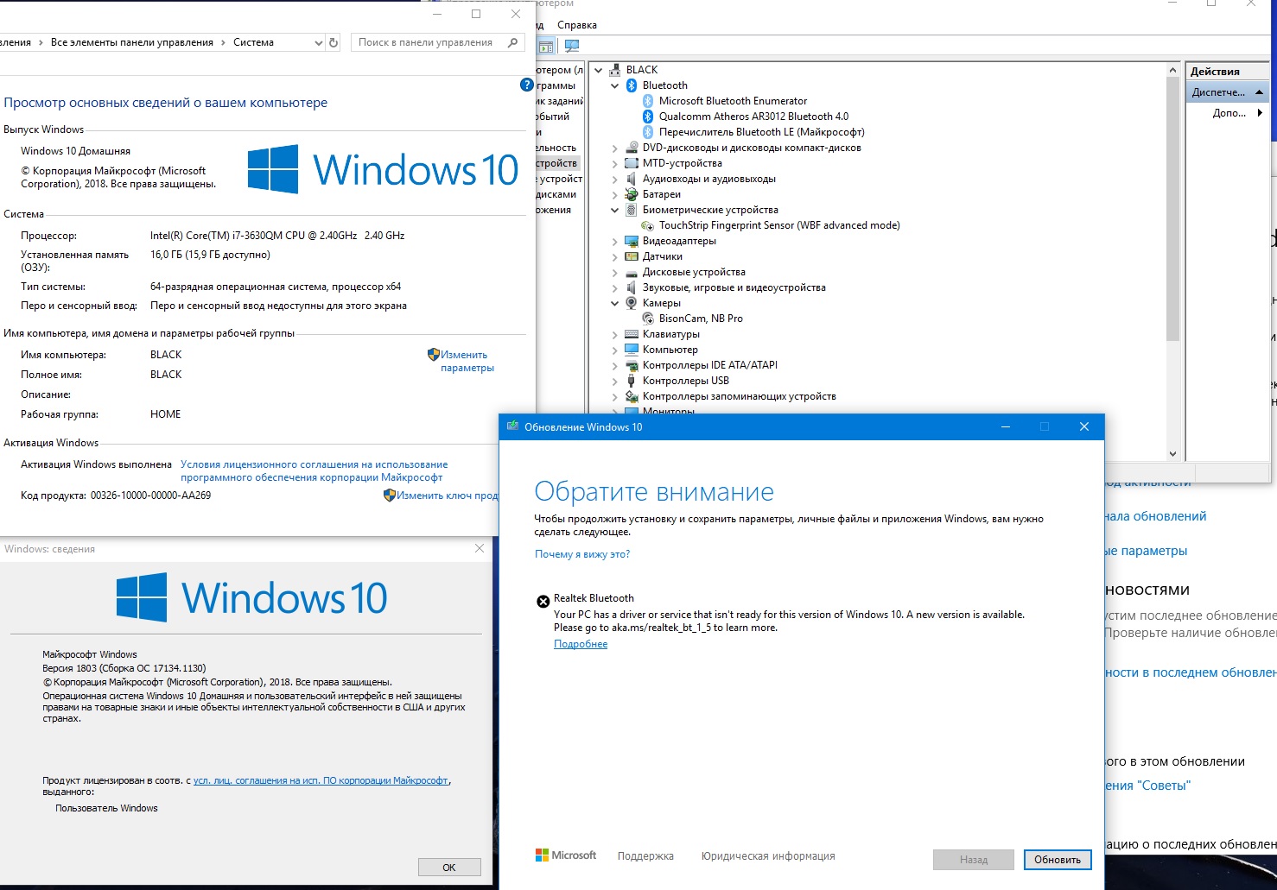Screen dimensions: 1277x890
Task: Select Звуковые, игровые и видеоустройства row
Action: pyautogui.click(x=734, y=287)
